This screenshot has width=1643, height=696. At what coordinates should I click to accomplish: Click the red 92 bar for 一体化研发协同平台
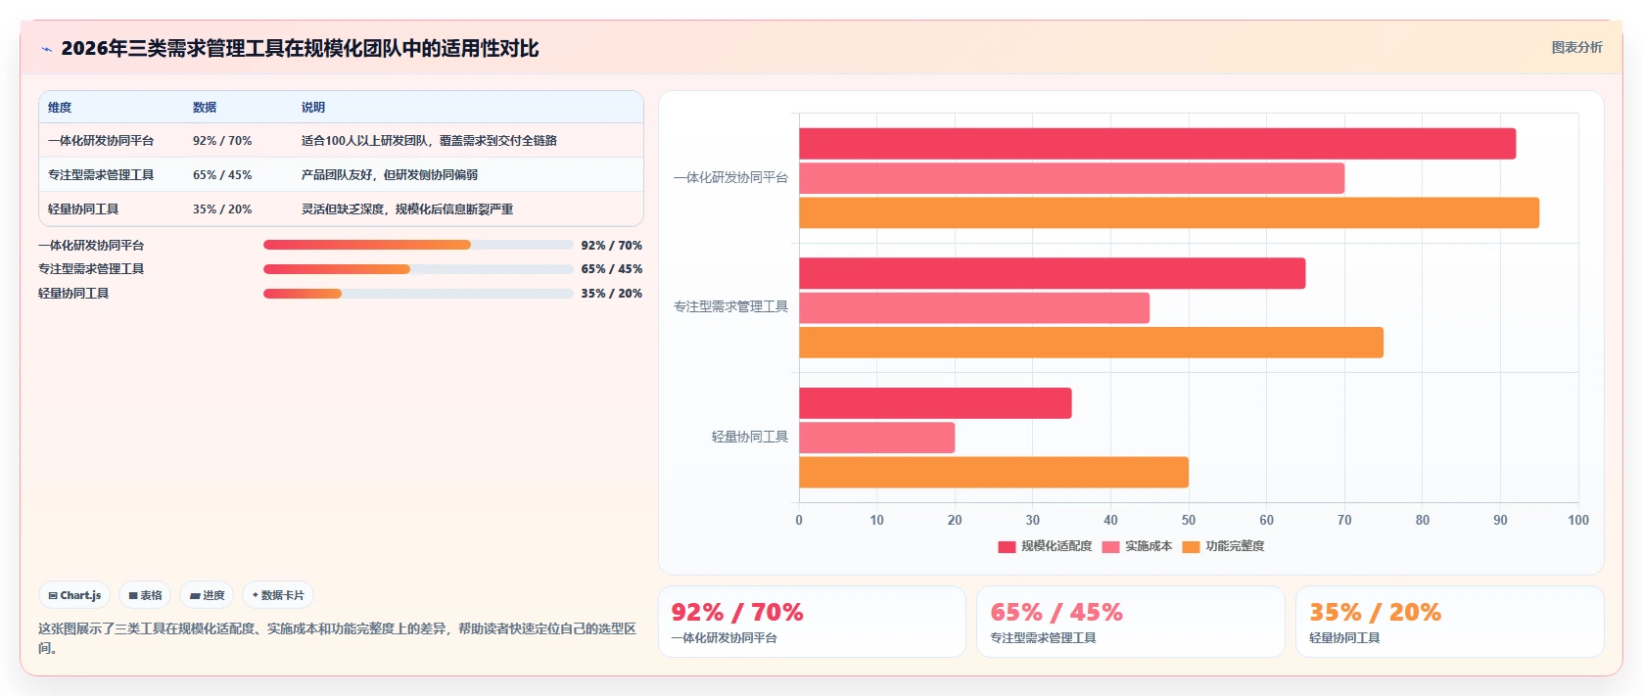(x=1157, y=144)
